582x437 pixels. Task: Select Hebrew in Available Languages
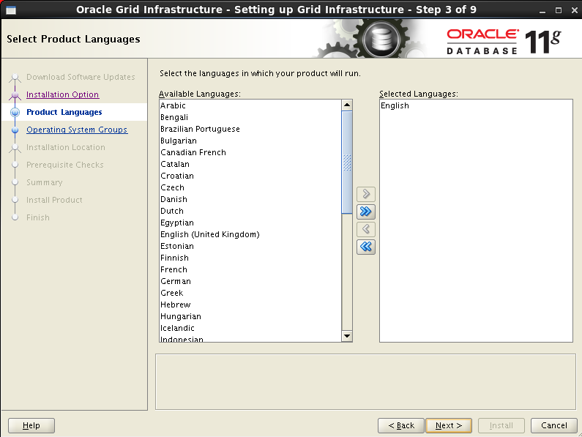click(250, 305)
